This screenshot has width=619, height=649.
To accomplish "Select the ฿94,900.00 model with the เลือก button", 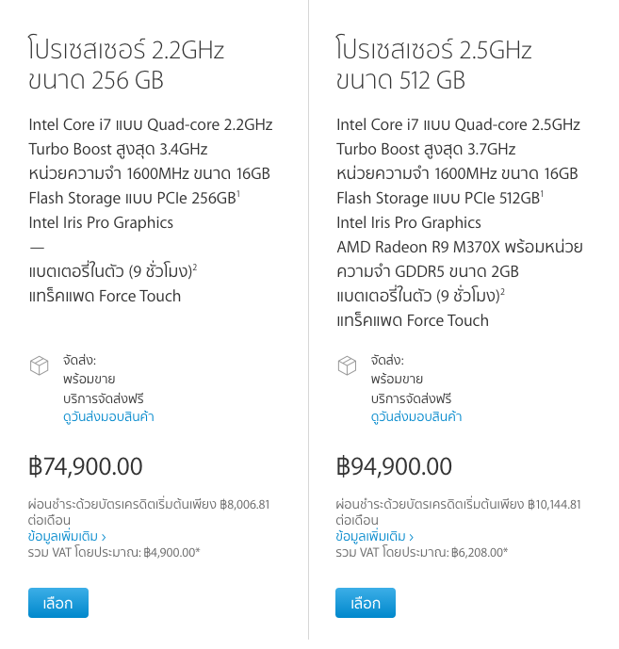I will point(366,603).
